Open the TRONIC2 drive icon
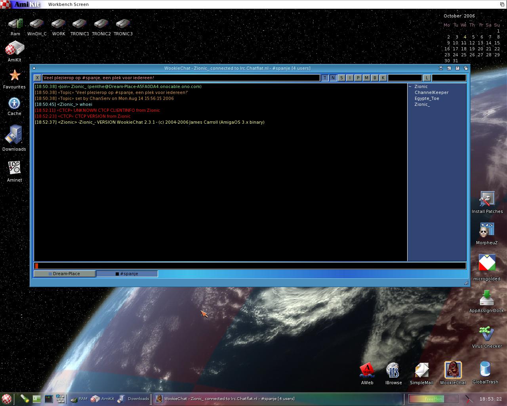Screen dimensions: 507x406 click(101, 27)
